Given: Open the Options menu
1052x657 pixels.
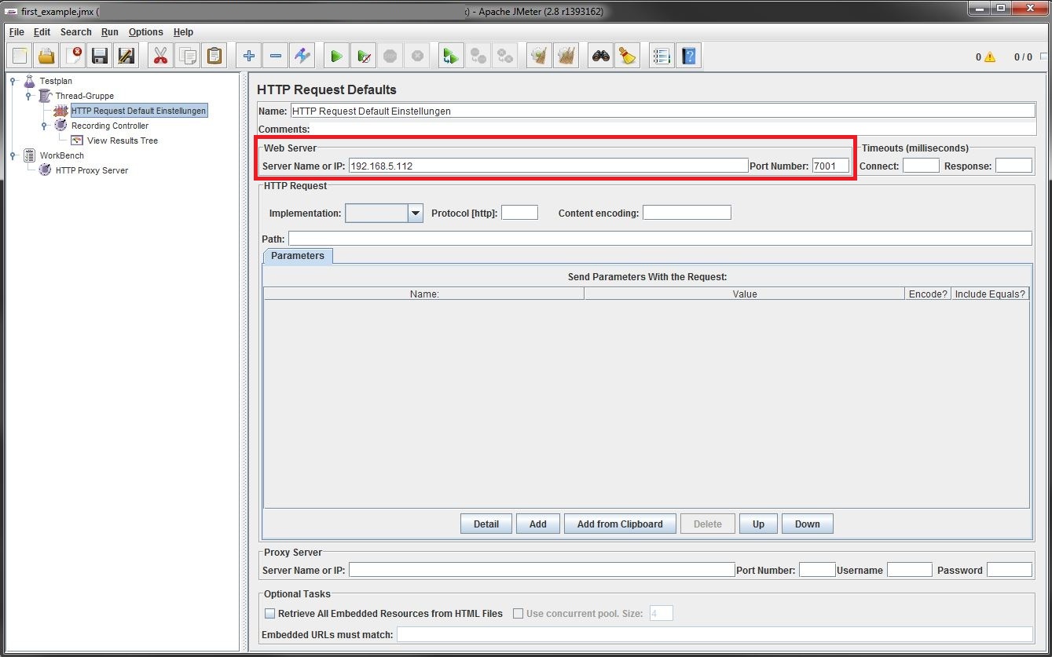Looking at the screenshot, I should [x=146, y=32].
